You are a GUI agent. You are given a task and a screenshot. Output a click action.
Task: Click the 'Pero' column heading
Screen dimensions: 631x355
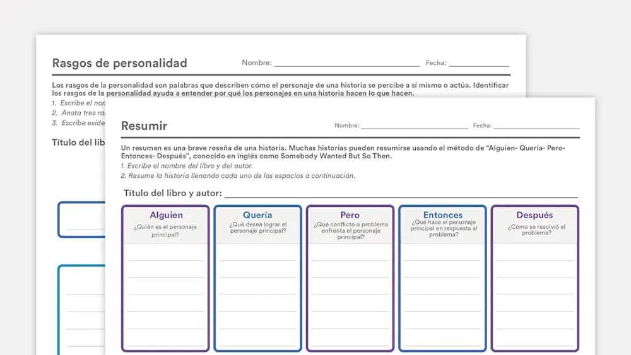coord(350,215)
